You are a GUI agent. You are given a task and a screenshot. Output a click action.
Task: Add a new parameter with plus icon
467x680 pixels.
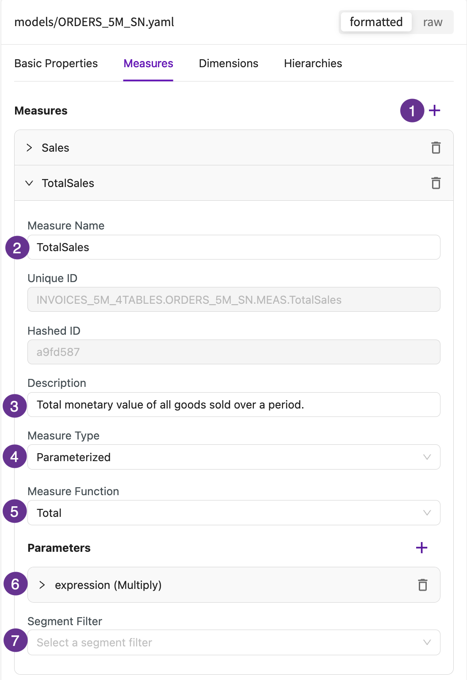(x=421, y=548)
